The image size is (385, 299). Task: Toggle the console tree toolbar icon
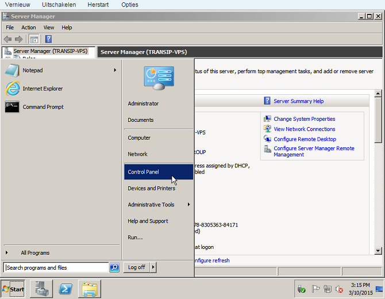coord(34,39)
